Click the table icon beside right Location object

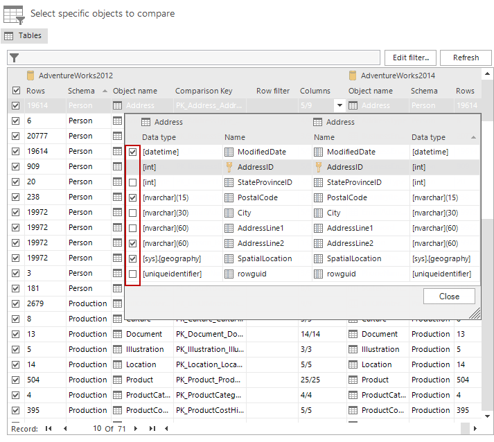pos(353,364)
